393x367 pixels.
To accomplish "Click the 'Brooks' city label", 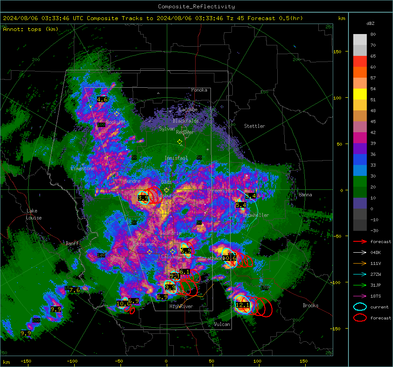I will coord(310,305).
